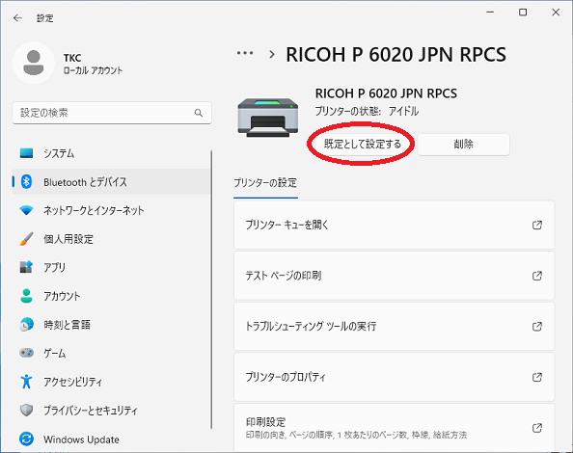Click external link icon for printer queue
The width and height of the screenshot is (573, 453).
click(x=536, y=225)
